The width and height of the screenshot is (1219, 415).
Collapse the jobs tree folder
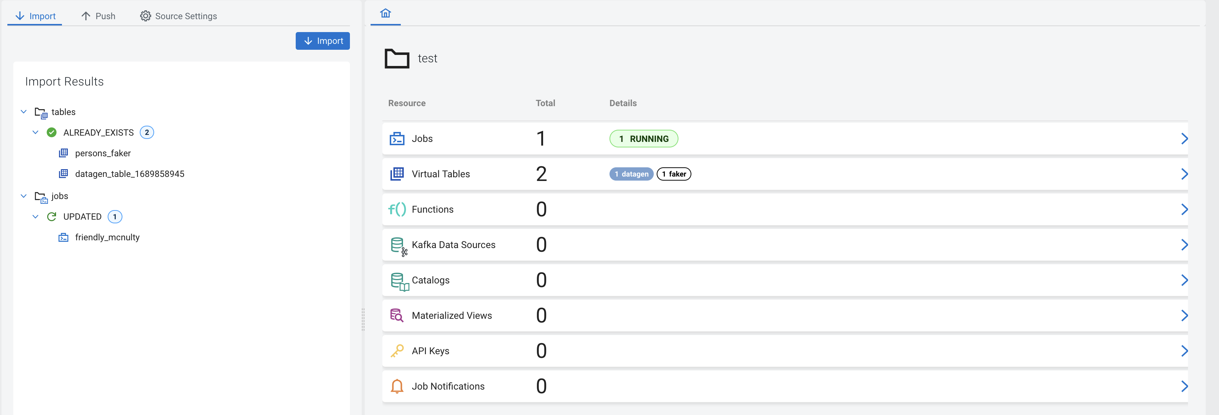coord(24,196)
